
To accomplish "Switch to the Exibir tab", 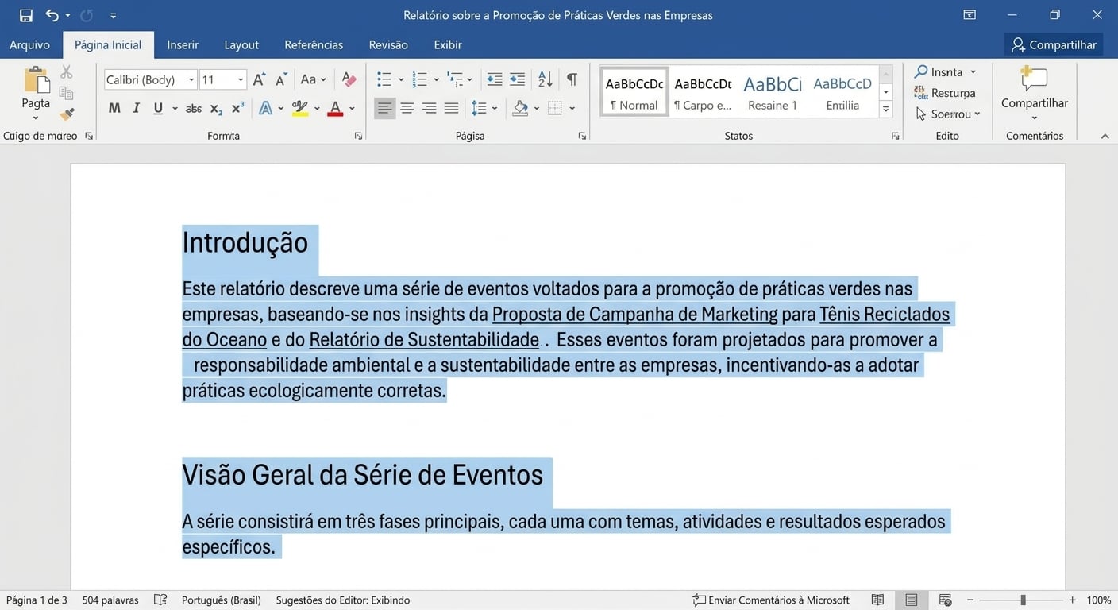I will pos(448,44).
